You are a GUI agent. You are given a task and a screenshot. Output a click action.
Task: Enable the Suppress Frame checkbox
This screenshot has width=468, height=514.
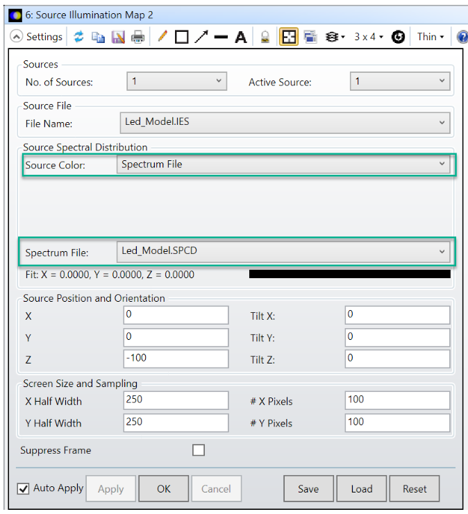(199, 450)
